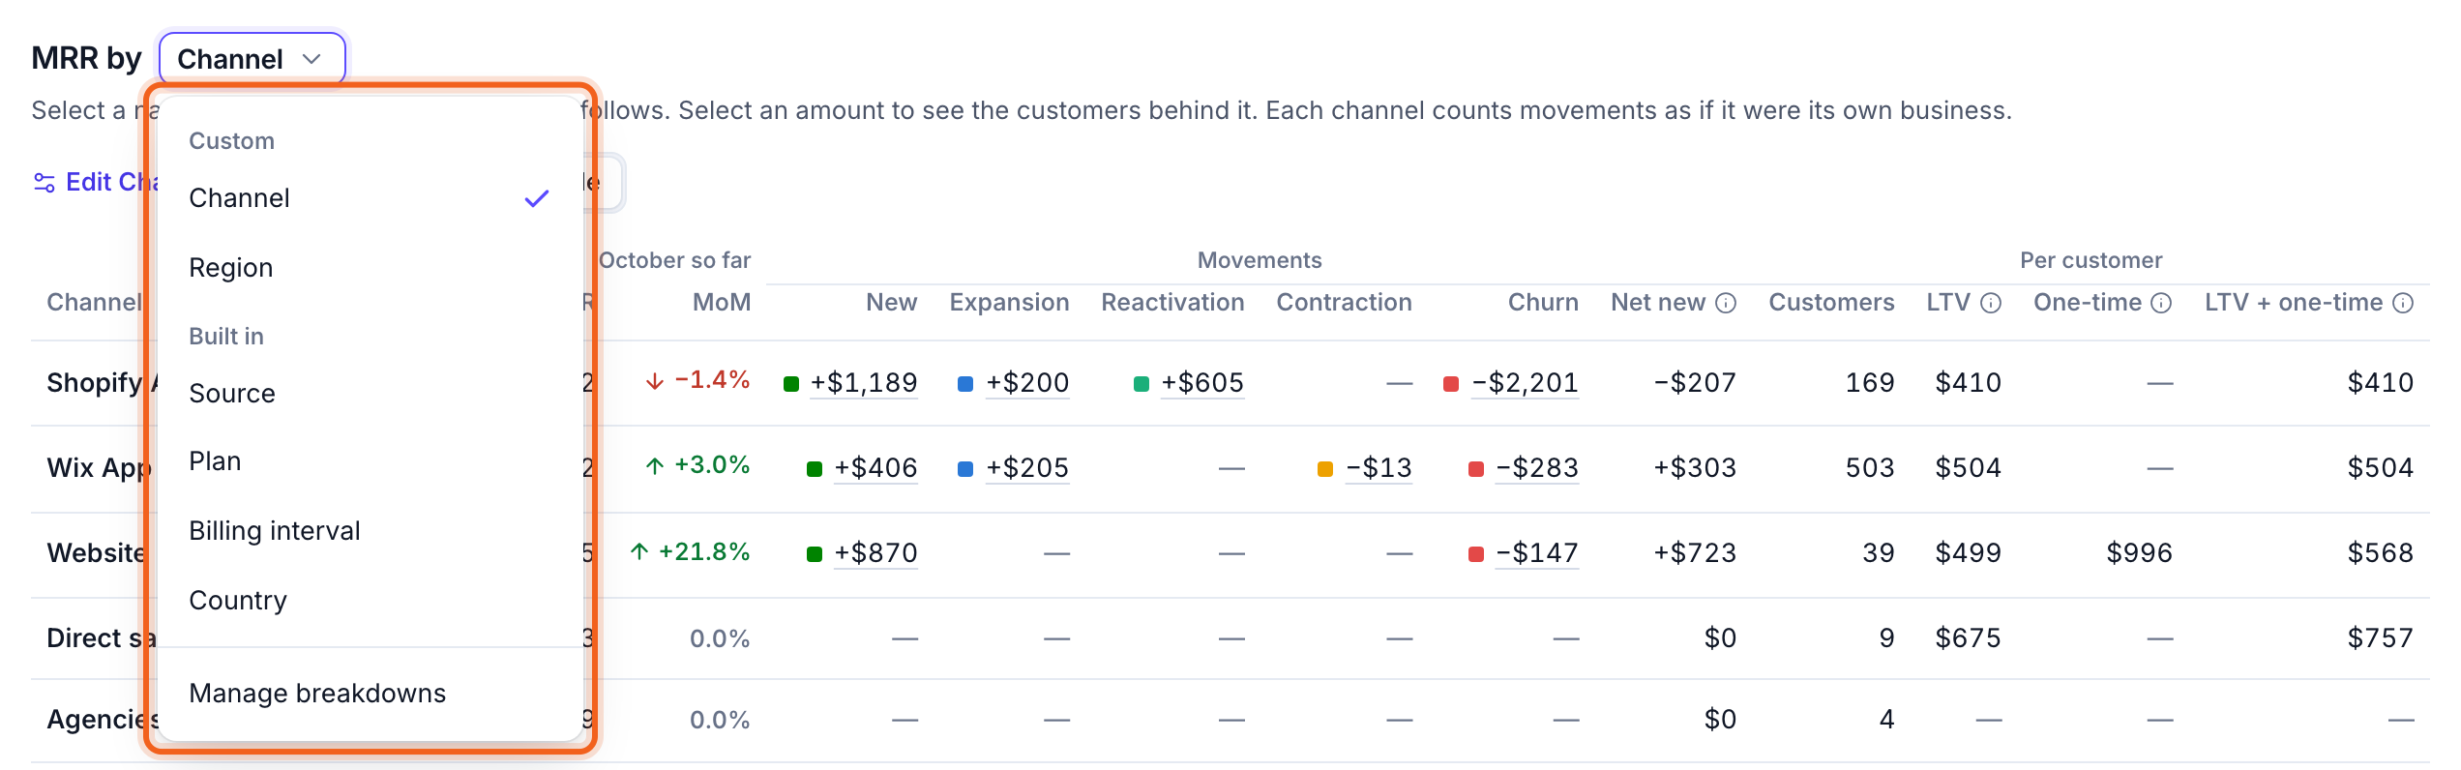This screenshot has height=770, width=2461.
Task: Click Direct sales LTV + one-time $757
Action: pos(2381,638)
